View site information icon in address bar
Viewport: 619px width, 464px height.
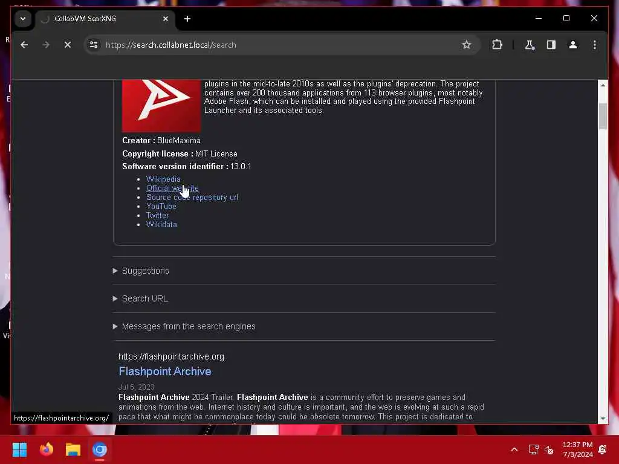coord(94,45)
